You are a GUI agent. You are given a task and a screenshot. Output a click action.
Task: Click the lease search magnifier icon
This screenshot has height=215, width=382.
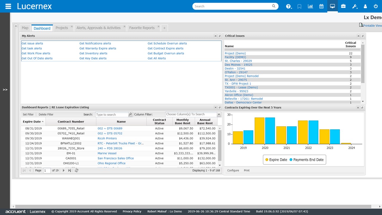click(130, 114)
